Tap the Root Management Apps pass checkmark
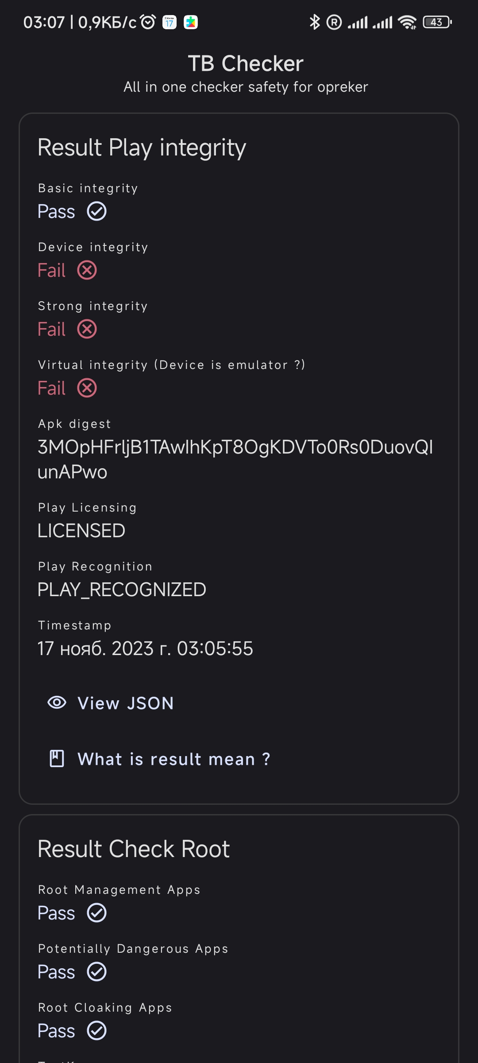Viewport: 478px width, 1063px height. click(x=96, y=913)
